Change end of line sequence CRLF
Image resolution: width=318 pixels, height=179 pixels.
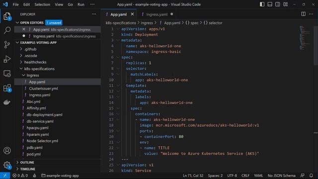(x=245, y=176)
